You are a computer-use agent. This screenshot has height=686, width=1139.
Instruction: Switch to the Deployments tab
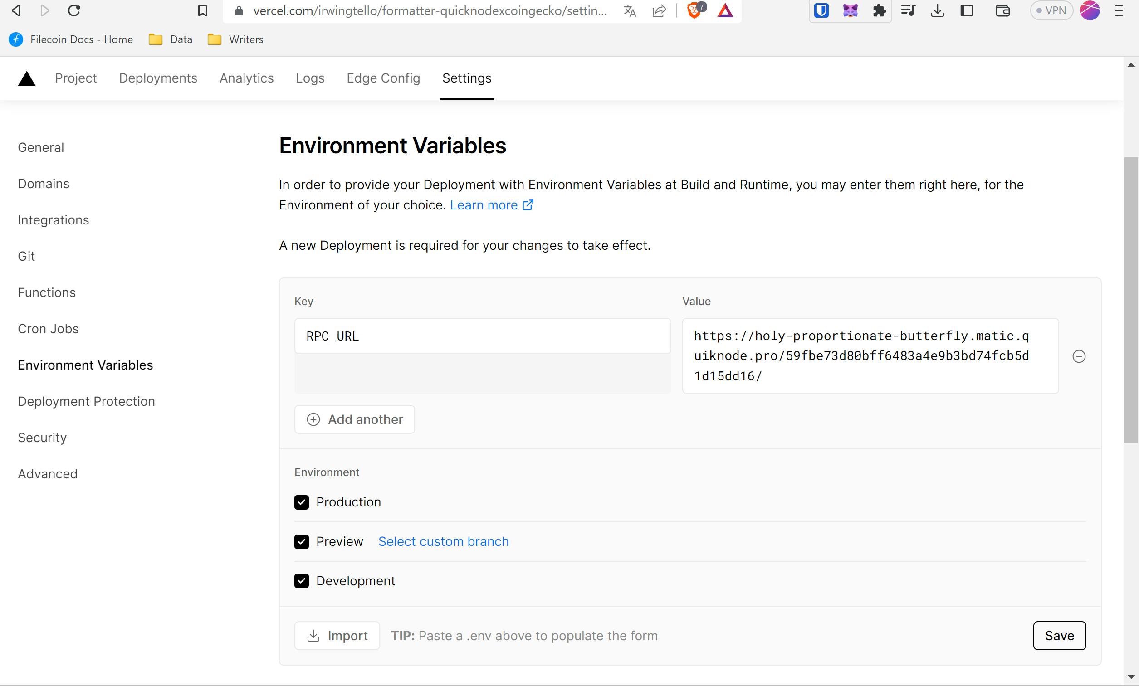(158, 78)
